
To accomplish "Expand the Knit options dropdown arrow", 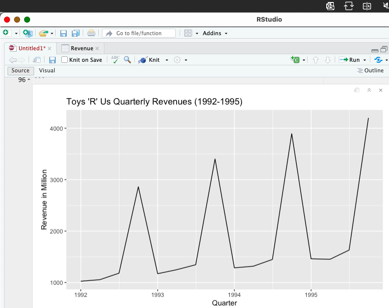I will (167, 60).
